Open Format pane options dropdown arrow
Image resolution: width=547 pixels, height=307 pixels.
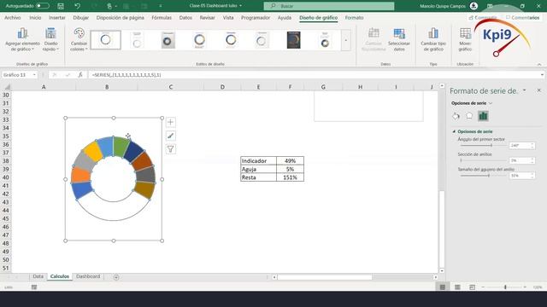524,90
